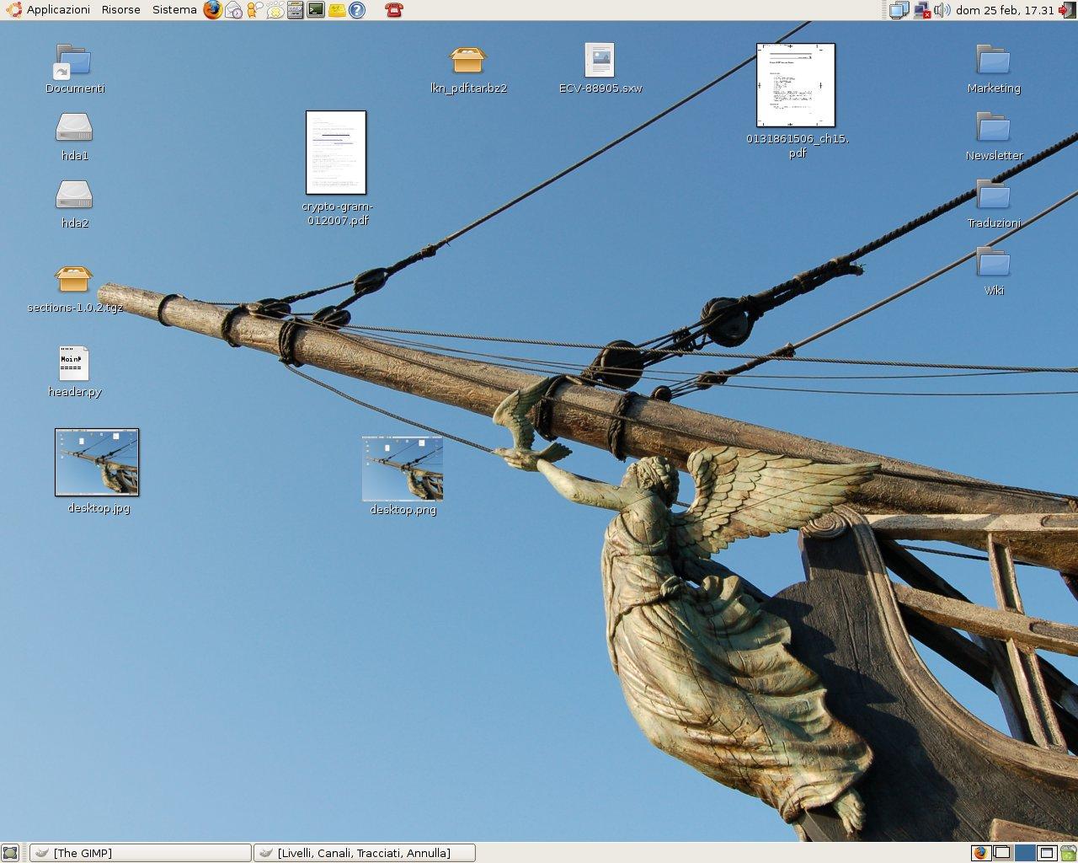Select the hda1 drive icon
The height and width of the screenshot is (863, 1078).
pos(74,128)
